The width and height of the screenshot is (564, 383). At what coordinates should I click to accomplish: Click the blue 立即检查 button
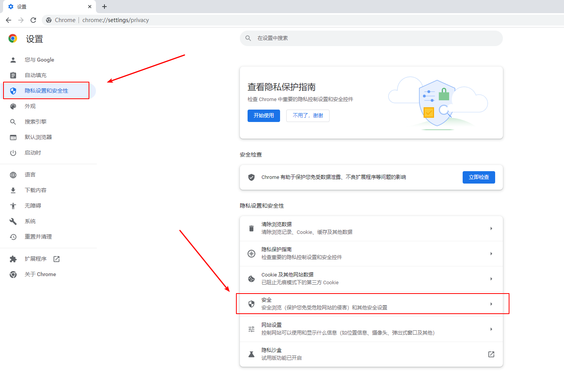pyautogui.click(x=479, y=177)
